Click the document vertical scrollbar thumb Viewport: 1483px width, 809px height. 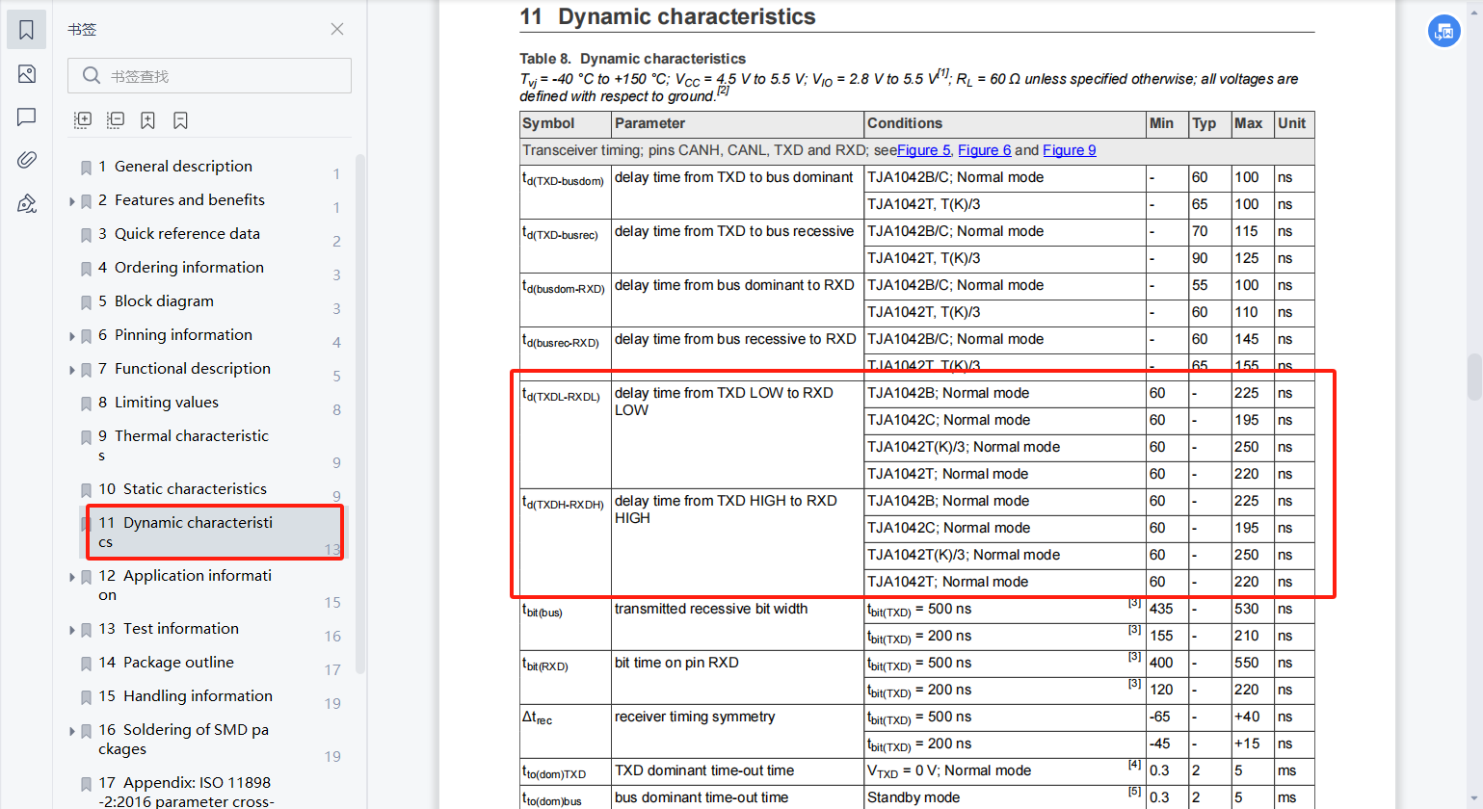coord(1474,377)
